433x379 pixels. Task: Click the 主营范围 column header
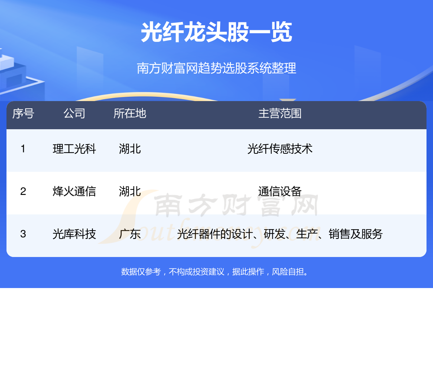[280, 113]
